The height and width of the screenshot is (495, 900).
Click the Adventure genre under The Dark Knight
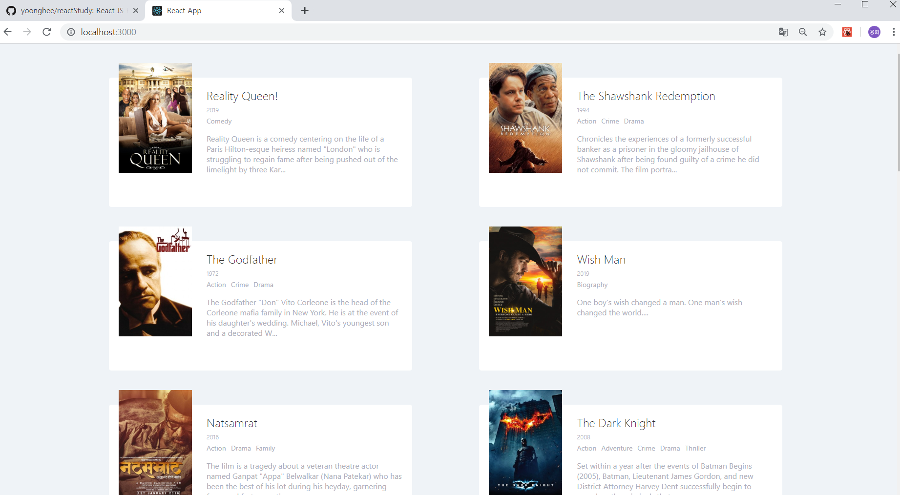click(x=617, y=448)
